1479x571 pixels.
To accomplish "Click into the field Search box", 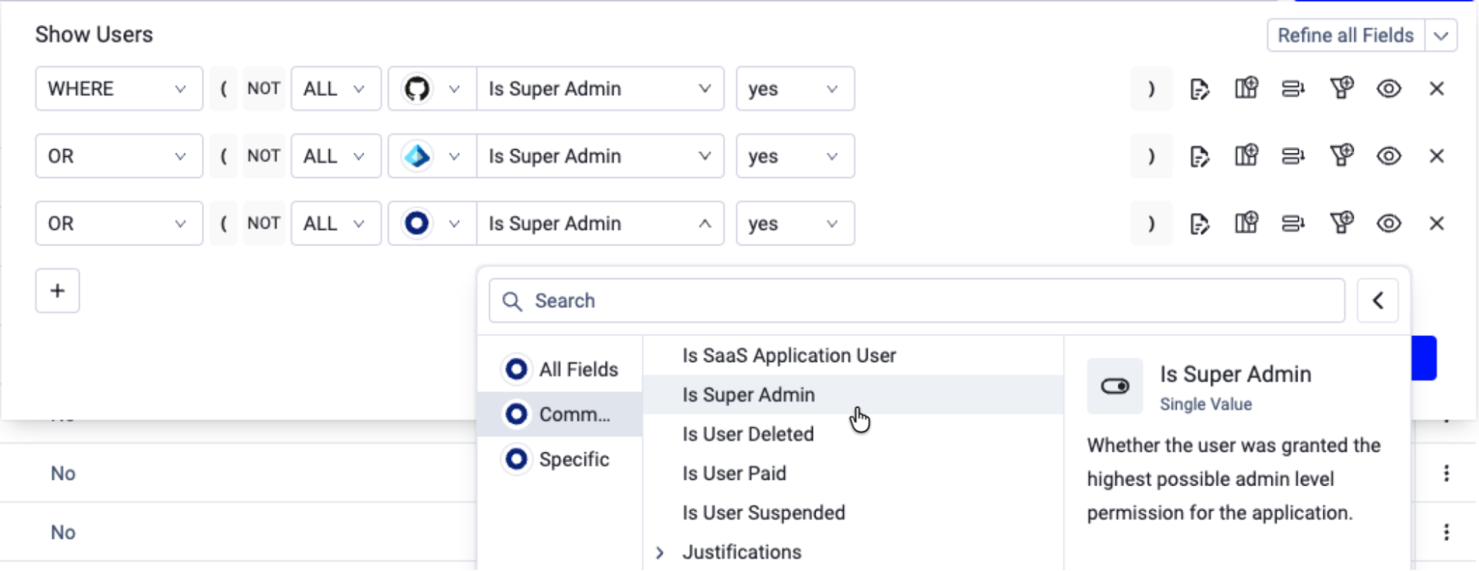I will pyautogui.click(x=917, y=301).
